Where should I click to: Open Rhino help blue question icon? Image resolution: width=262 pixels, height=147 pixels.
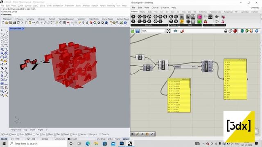(x=126, y=23)
